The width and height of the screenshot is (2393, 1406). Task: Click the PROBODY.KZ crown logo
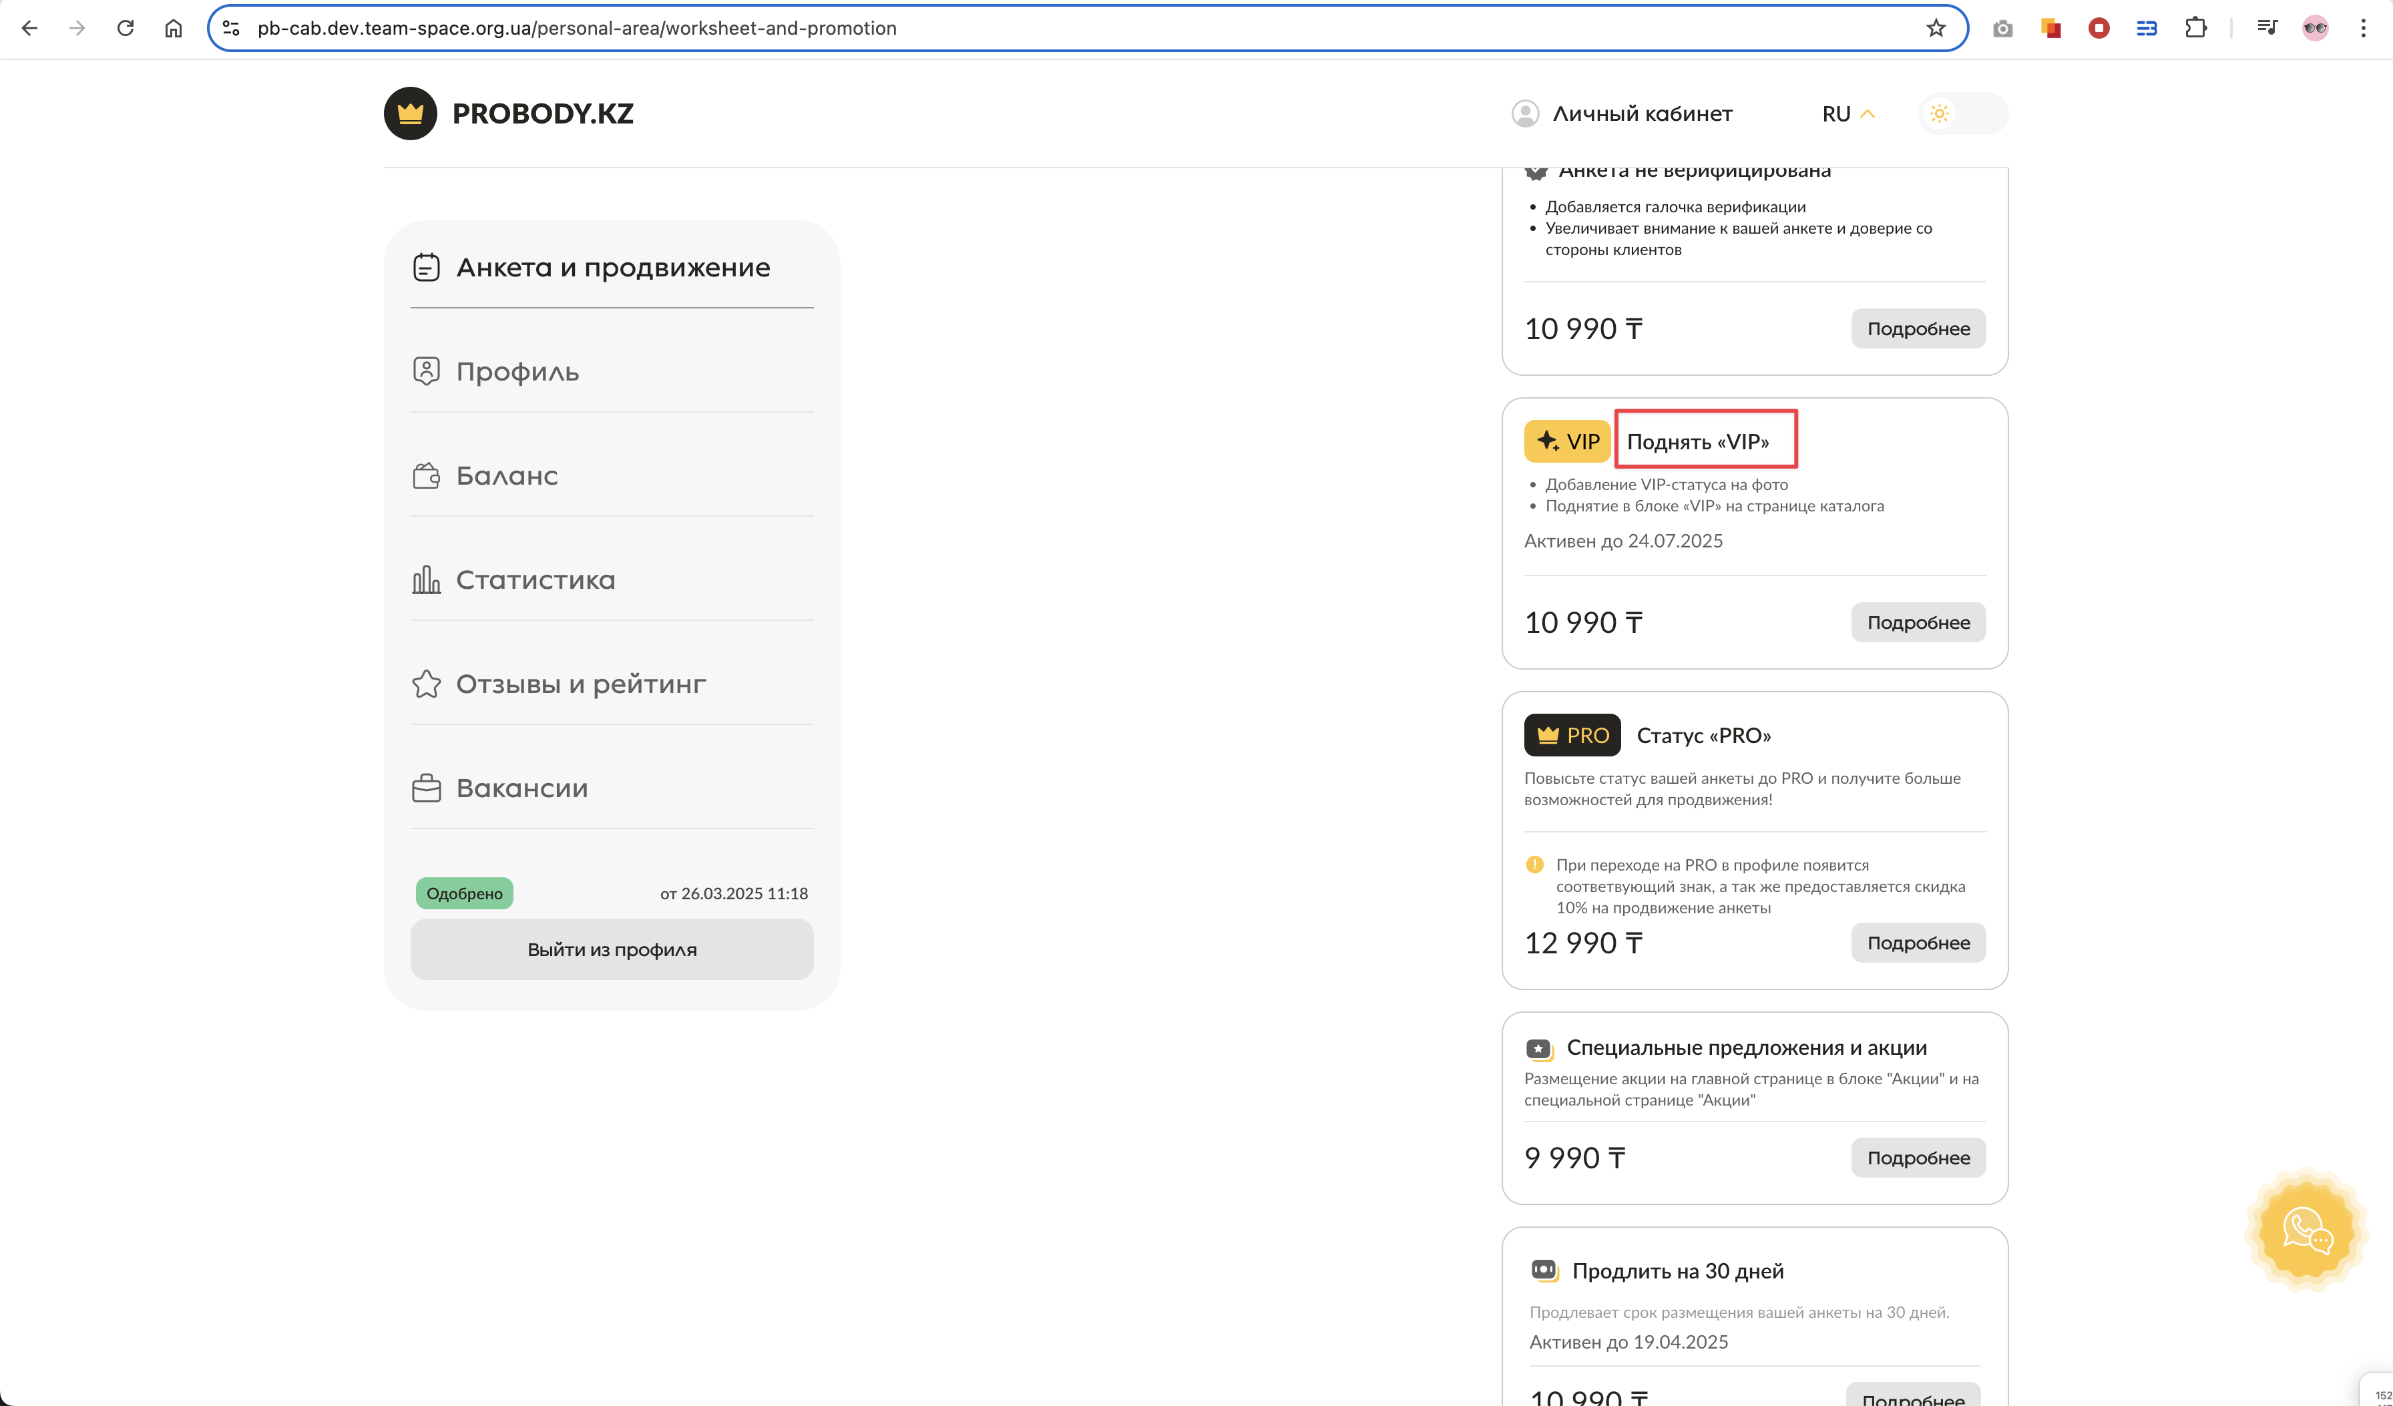click(410, 114)
